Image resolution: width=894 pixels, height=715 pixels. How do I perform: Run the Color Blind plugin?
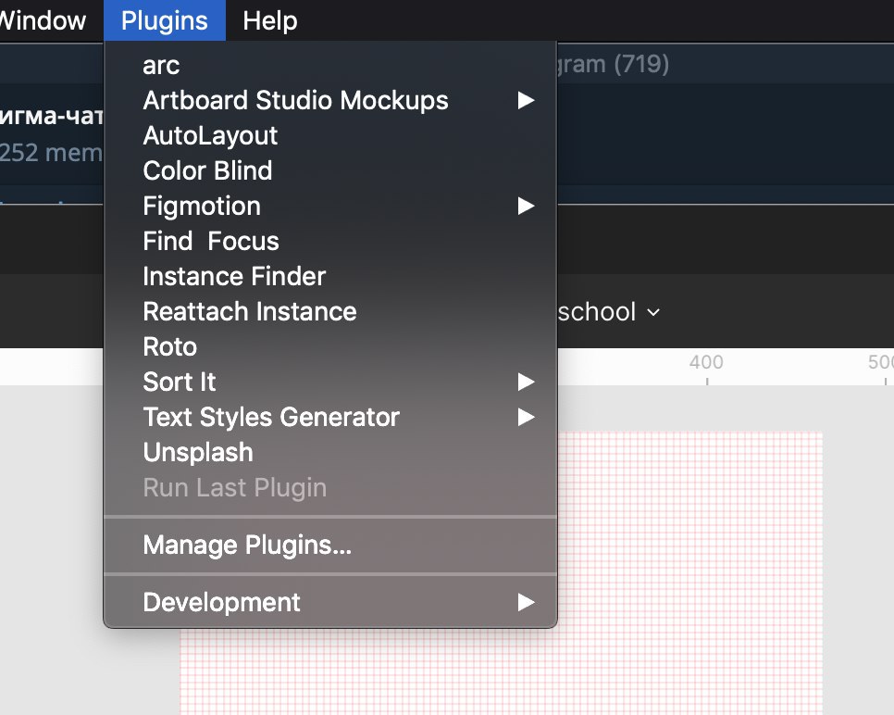pos(330,170)
